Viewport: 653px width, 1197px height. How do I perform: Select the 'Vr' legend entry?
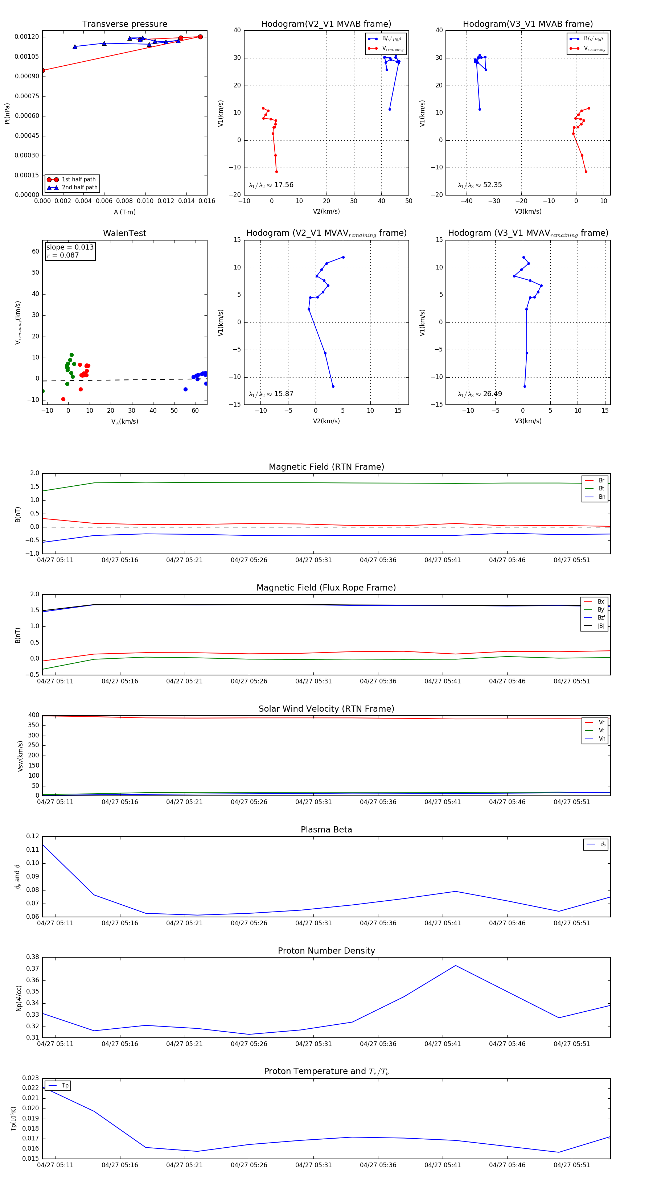coord(595,723)
